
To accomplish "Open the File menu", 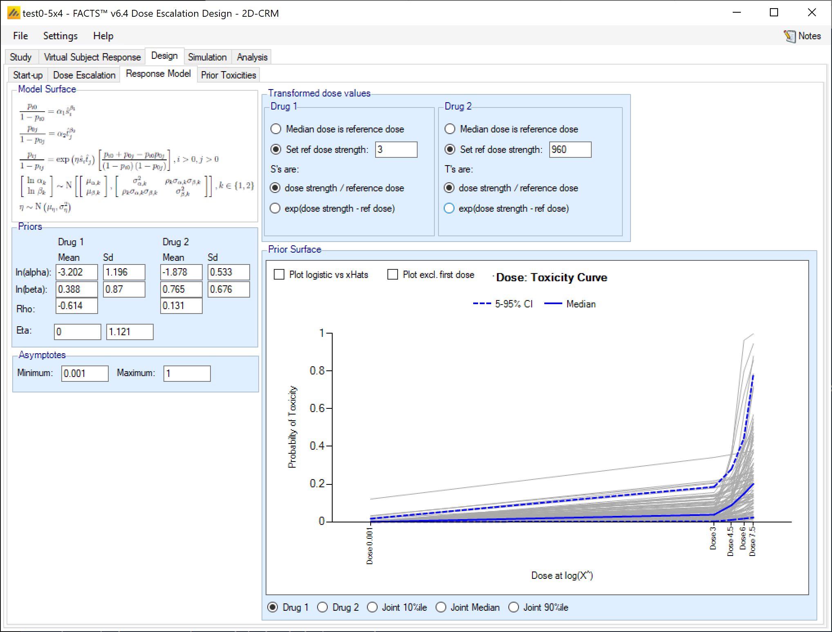I will pos(20,36).
